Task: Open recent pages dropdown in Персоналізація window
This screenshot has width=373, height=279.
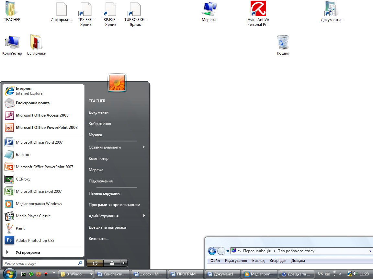Action: click(228, 251)
